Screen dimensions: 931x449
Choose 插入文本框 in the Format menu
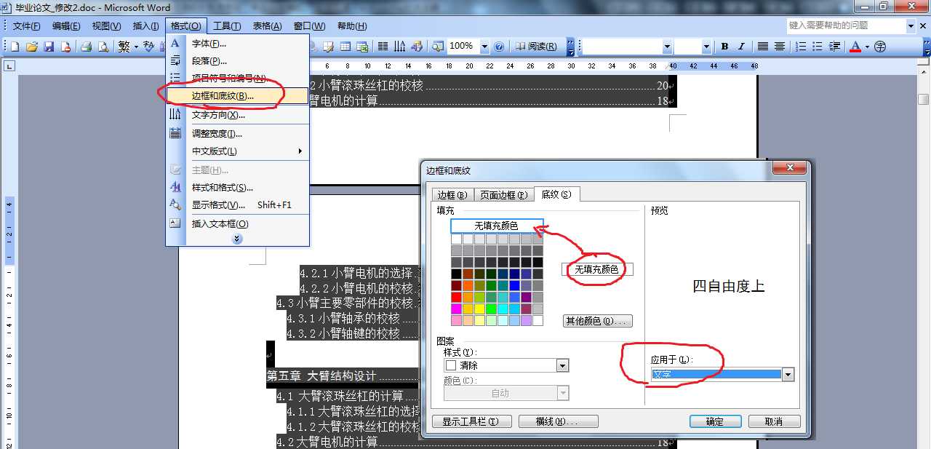pos(238,224)
